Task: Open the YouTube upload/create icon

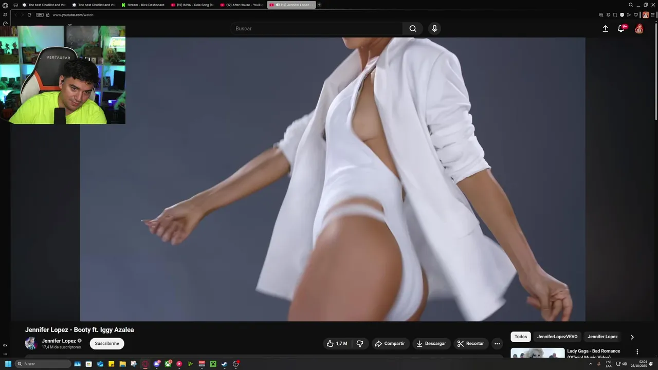Action: click(605, 29)
